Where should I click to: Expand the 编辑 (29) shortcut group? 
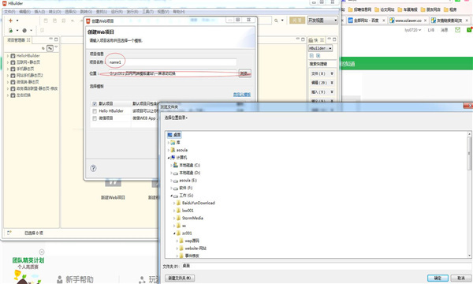pos(322,83)
